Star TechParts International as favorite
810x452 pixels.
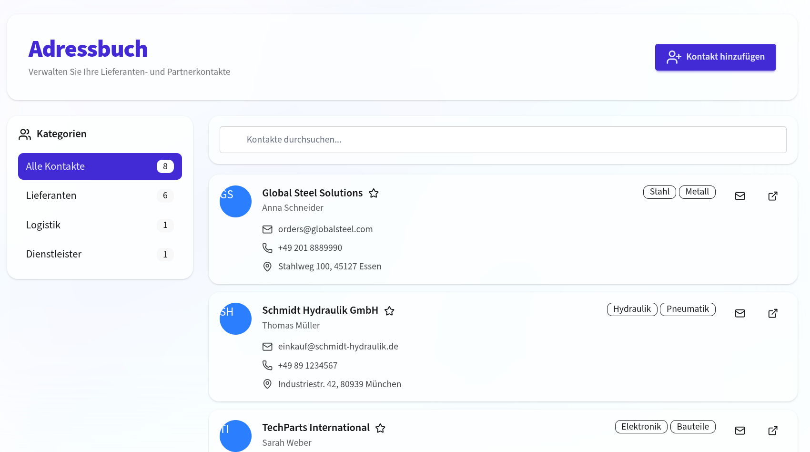pyautogui.click(x=380, y=428)
